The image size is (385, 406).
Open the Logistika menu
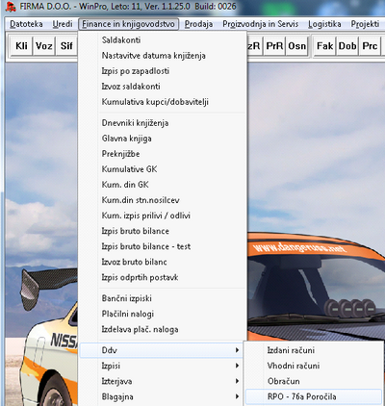click(324, 24)
